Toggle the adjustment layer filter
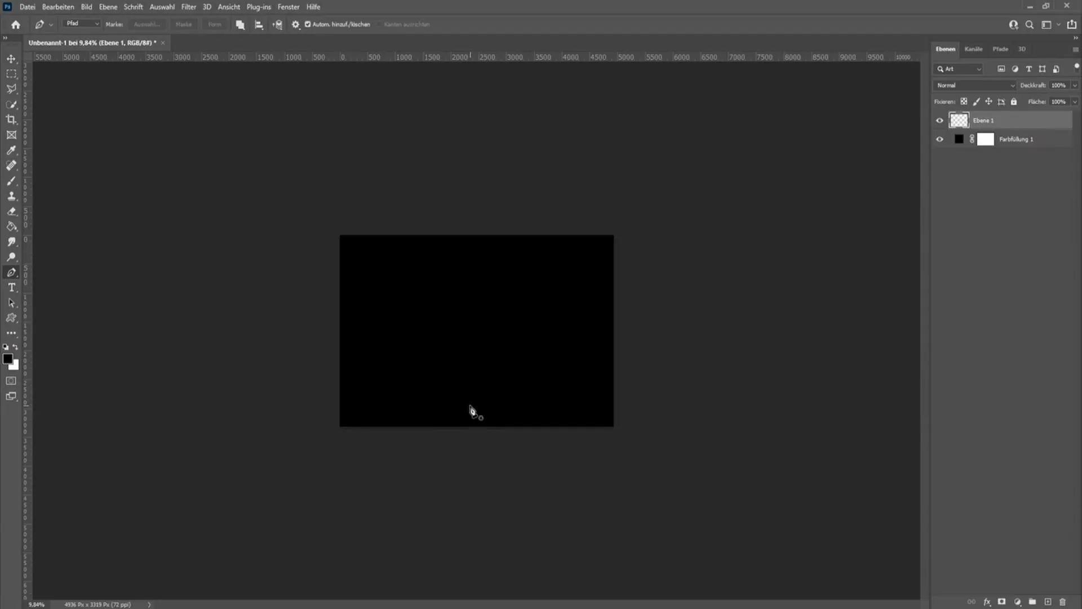This screenshot has height=609, width=1082. tap(1015, 69)
